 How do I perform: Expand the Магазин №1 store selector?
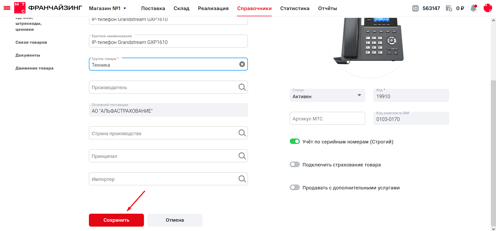[x=108, y=8]
